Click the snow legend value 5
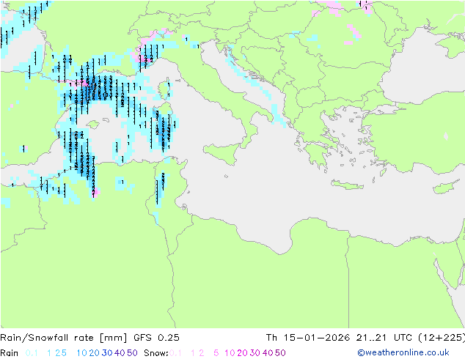Viewport: 465px width, 359px height. point(216,353)
